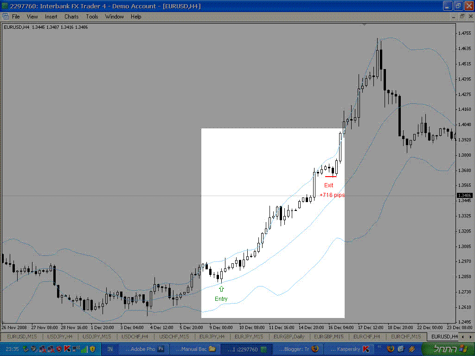Open the Help menu
This screenshot has height=356, width=475.
[136, 17]
